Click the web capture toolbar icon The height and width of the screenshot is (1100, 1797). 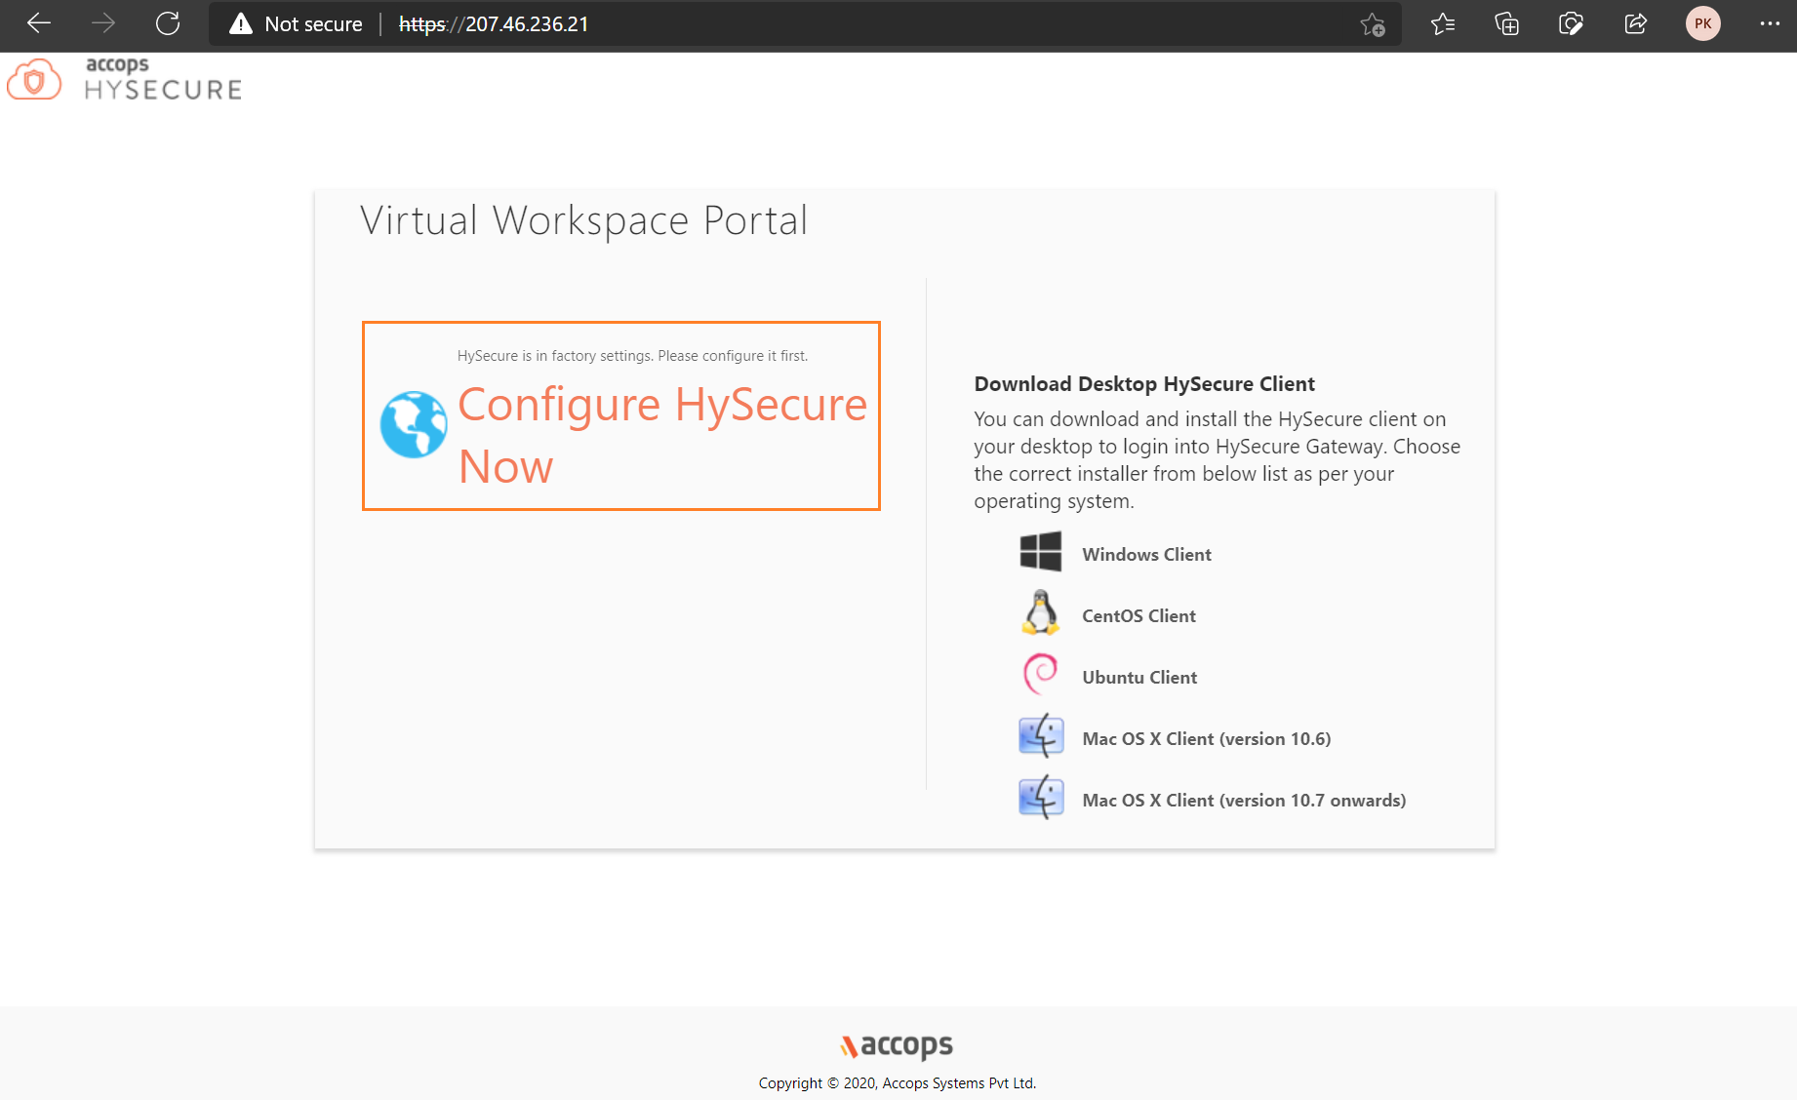(1571, 24)
